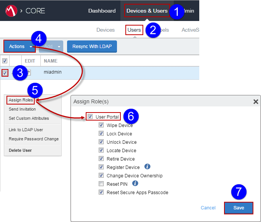Toggle the Register Device checkbox

coord(101,167)
